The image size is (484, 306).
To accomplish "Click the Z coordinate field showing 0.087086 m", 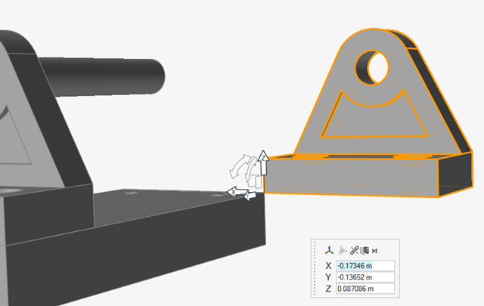I will (366, 289).
